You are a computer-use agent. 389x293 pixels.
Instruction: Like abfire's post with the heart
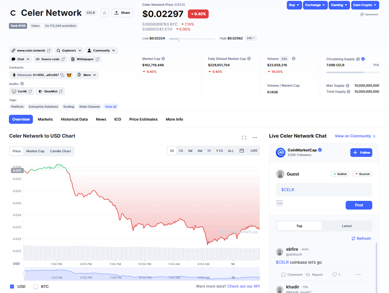[334, 274]
